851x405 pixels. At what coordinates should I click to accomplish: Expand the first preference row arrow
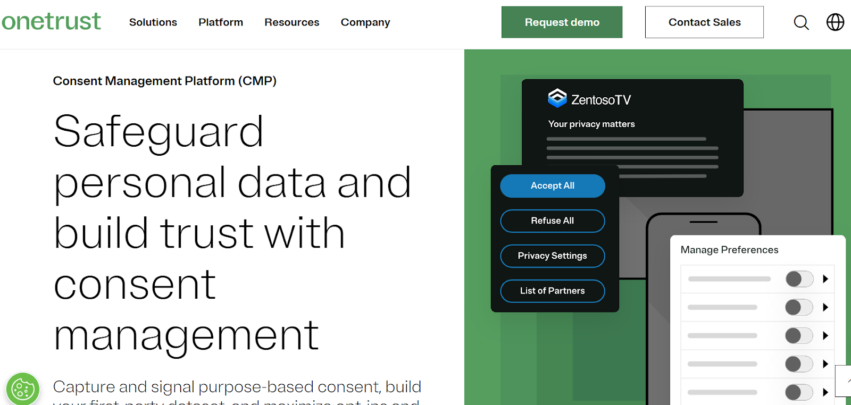825,279
